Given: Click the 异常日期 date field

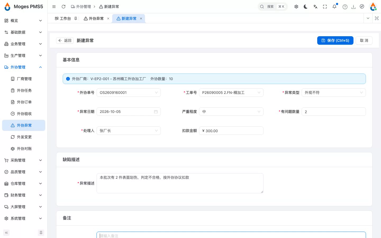Looking at the screenshot, I should point(129,112).
